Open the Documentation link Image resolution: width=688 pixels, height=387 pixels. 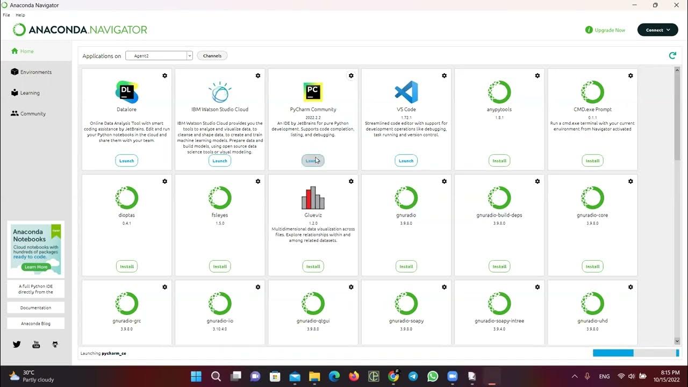(36, 308)
